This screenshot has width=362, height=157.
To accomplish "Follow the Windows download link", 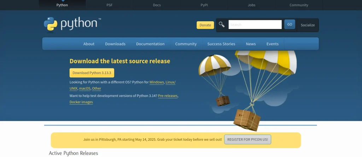I will pos(157,82).
